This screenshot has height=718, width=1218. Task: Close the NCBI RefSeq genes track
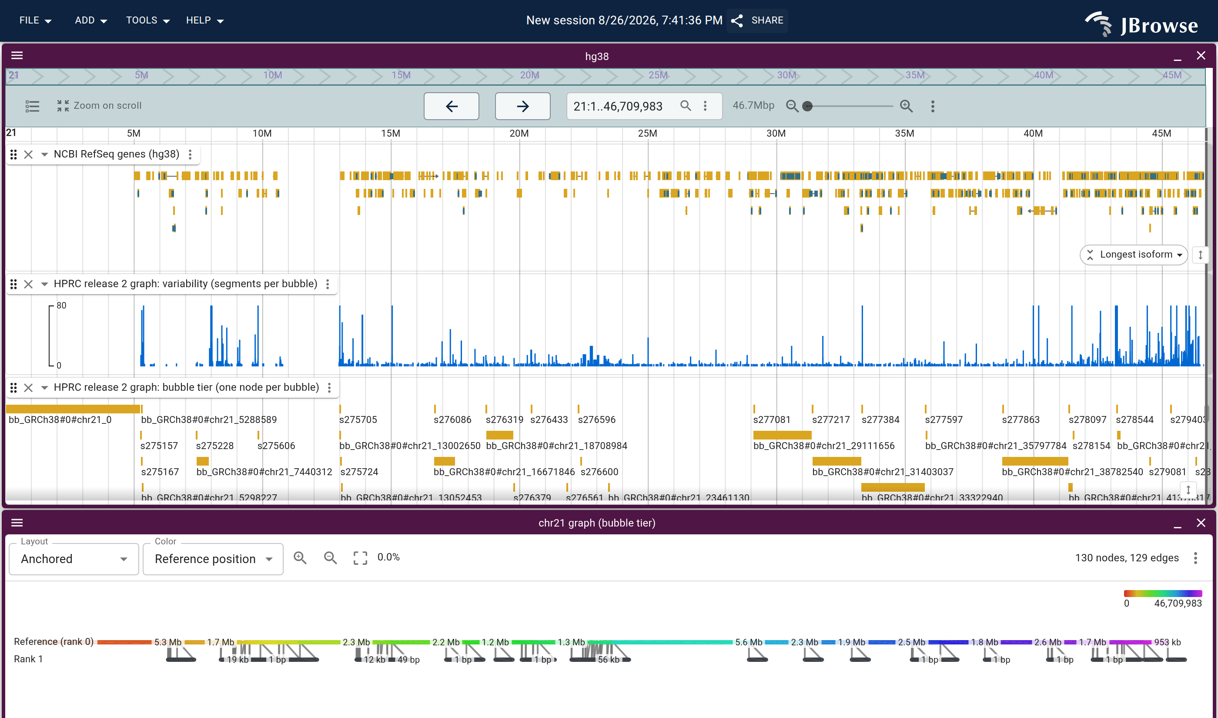[29, 154]
